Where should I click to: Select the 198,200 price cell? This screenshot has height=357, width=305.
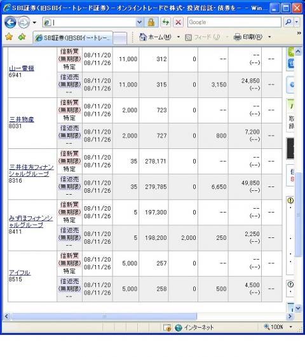(x=156, y=238)
